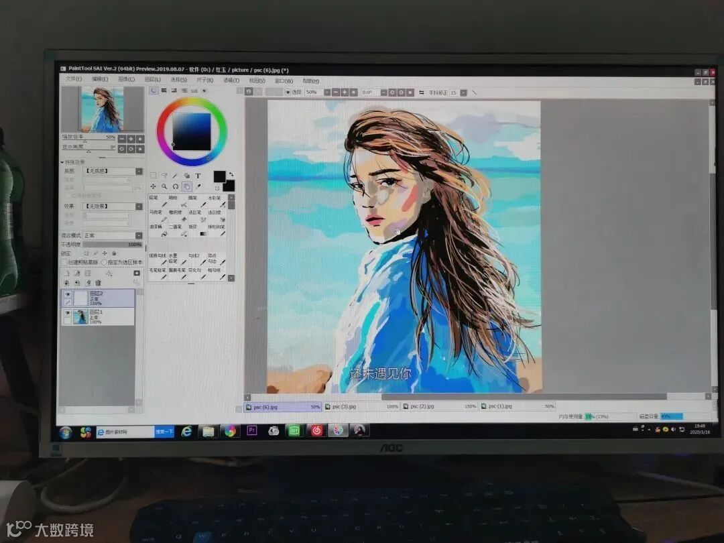Choose the 水彩笔 watercolor brush
The image size is (724, 543).
[x=217, y=201]
